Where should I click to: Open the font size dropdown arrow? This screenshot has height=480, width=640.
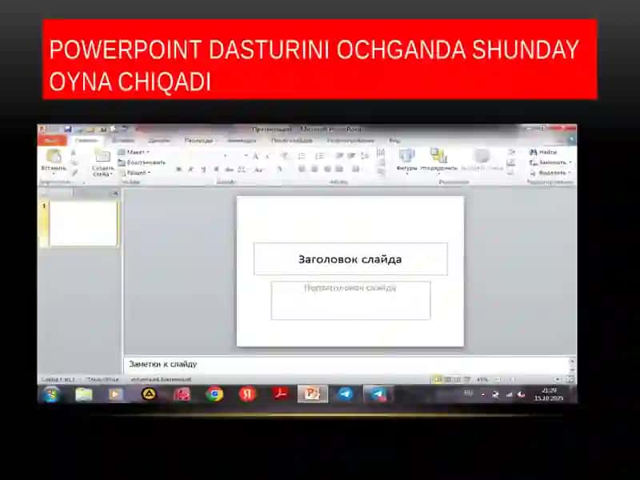246,155
